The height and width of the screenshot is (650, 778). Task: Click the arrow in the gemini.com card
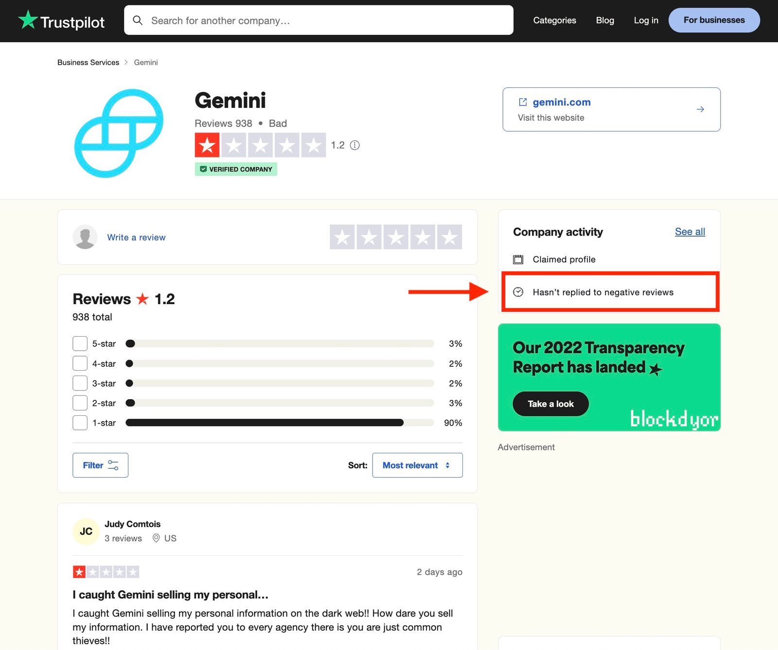(x=700, y=109)
